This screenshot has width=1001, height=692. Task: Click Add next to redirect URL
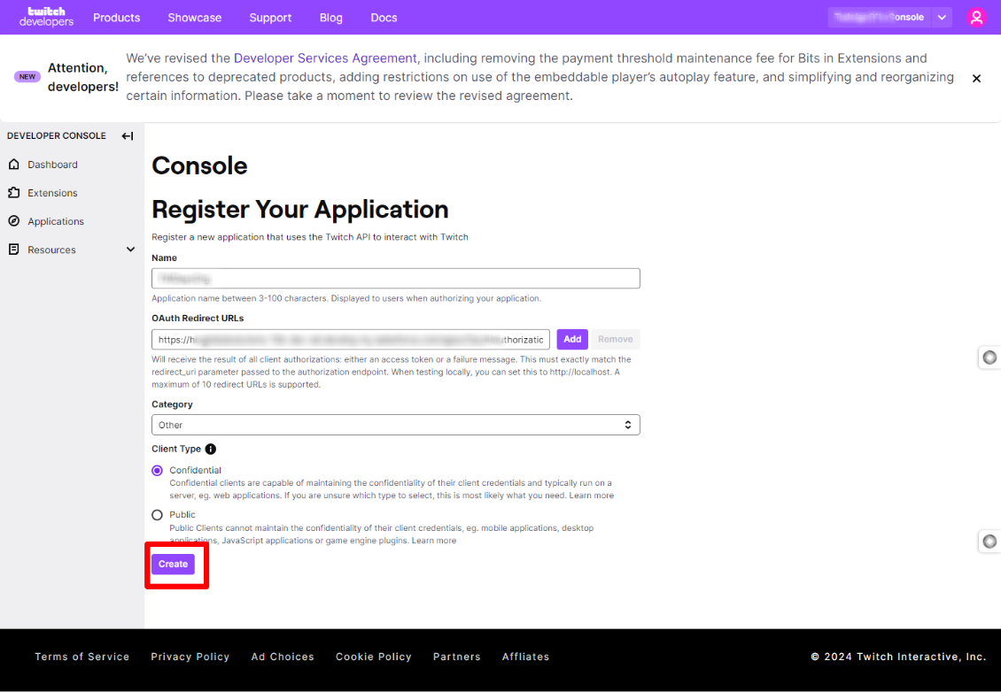tap(572, 339)
